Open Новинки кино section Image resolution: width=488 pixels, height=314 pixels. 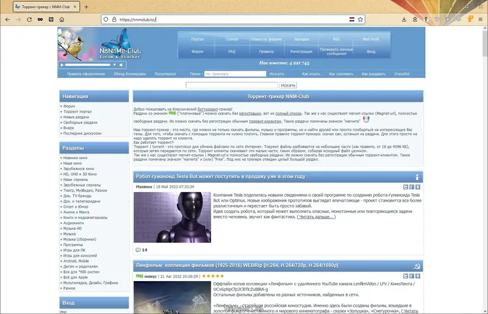tap(75, 158)
